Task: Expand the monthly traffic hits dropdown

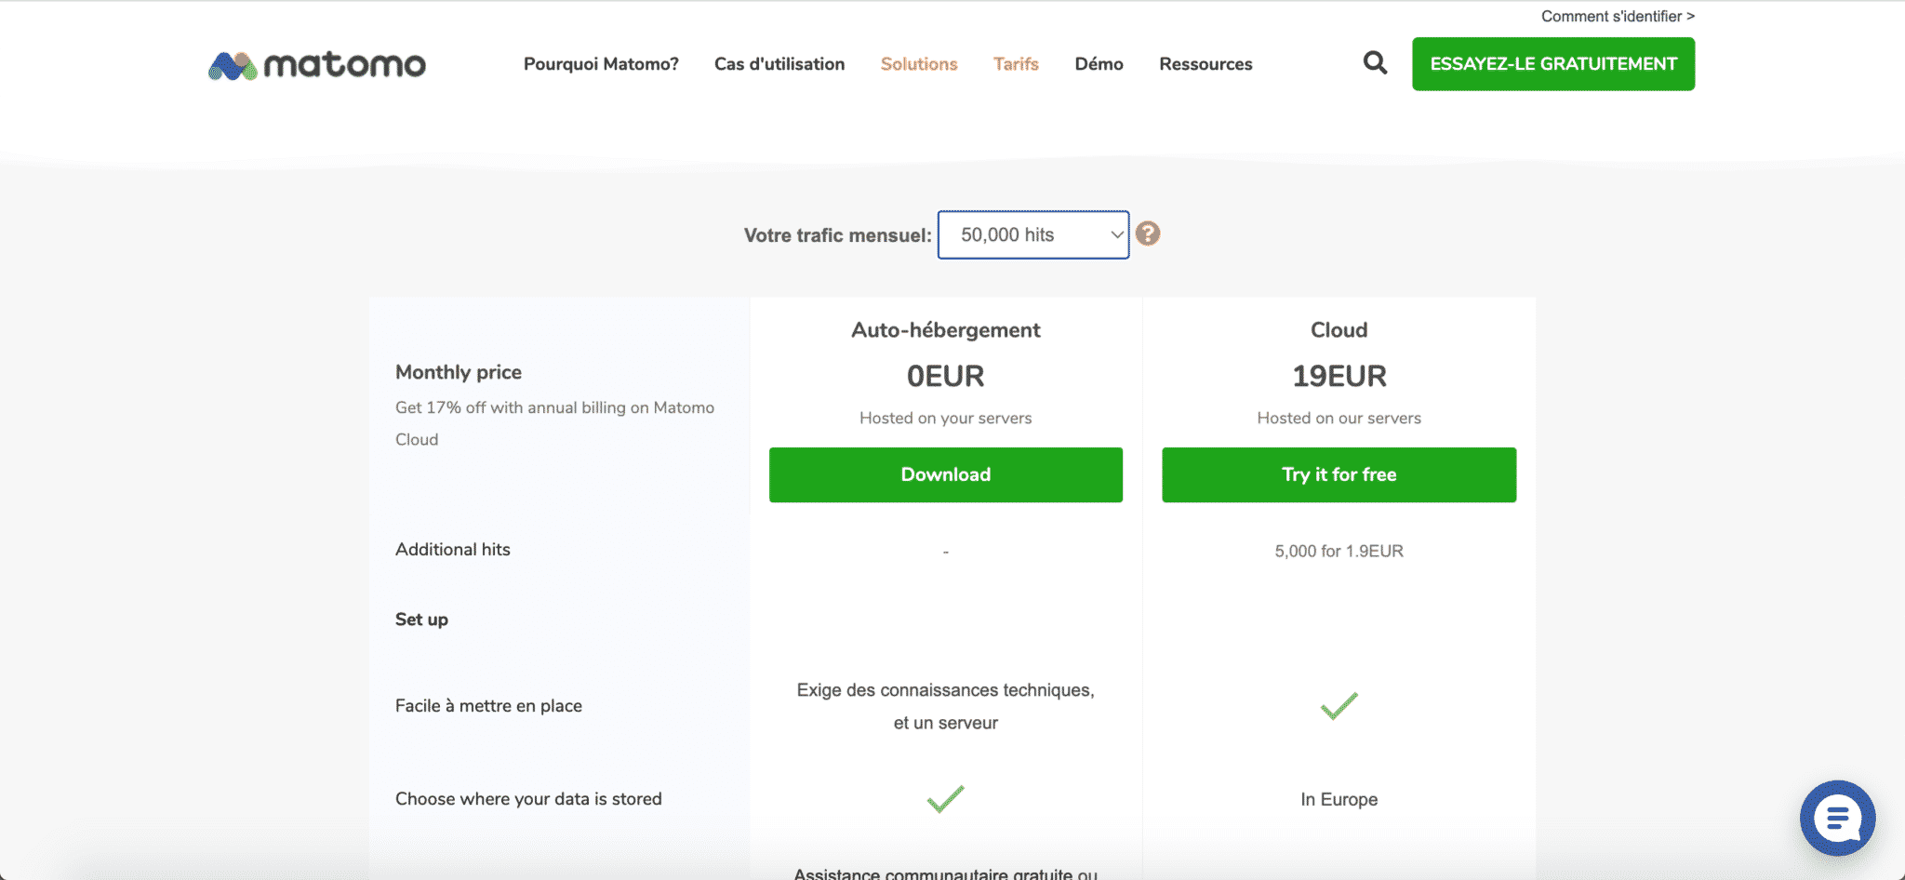Action: coord(1032,235)
